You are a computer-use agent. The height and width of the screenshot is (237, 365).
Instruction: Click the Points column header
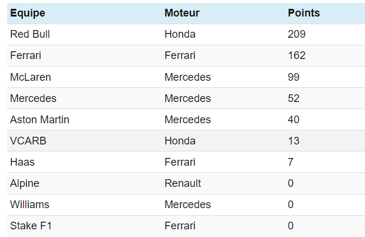click(x=304, y=13)
